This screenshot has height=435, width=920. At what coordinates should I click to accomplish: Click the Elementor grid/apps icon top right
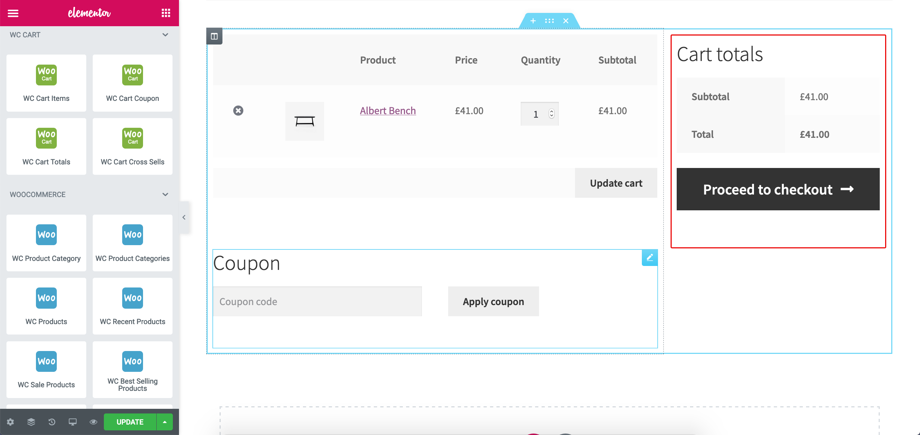pos(166,12)
